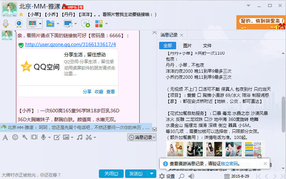Collapse chat area with top chevron arrow
286x179 pixels.
[154, 33]
